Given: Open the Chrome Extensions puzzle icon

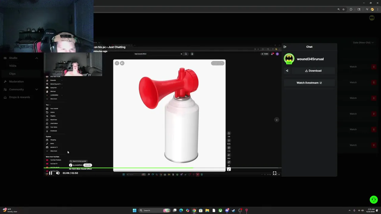Looking at the screenshot, I should coord(351,10).
